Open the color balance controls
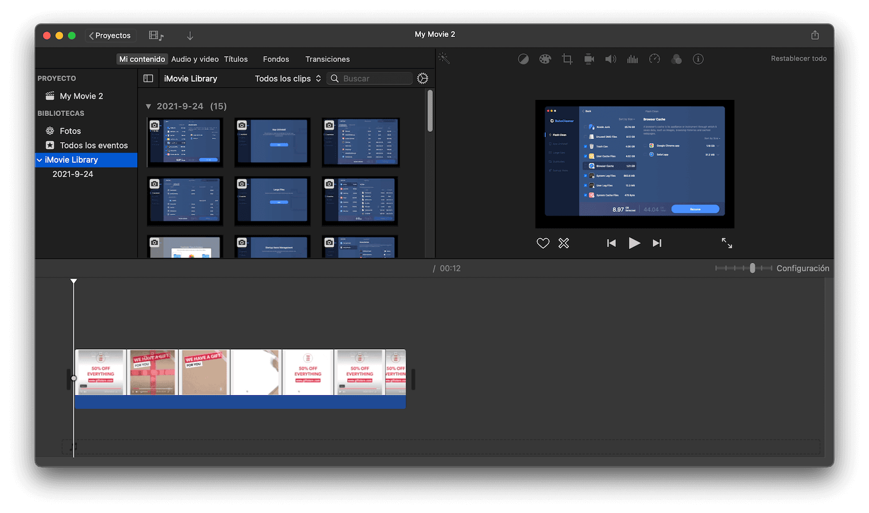This screenshot has height=513, width=869. [523, 59]
